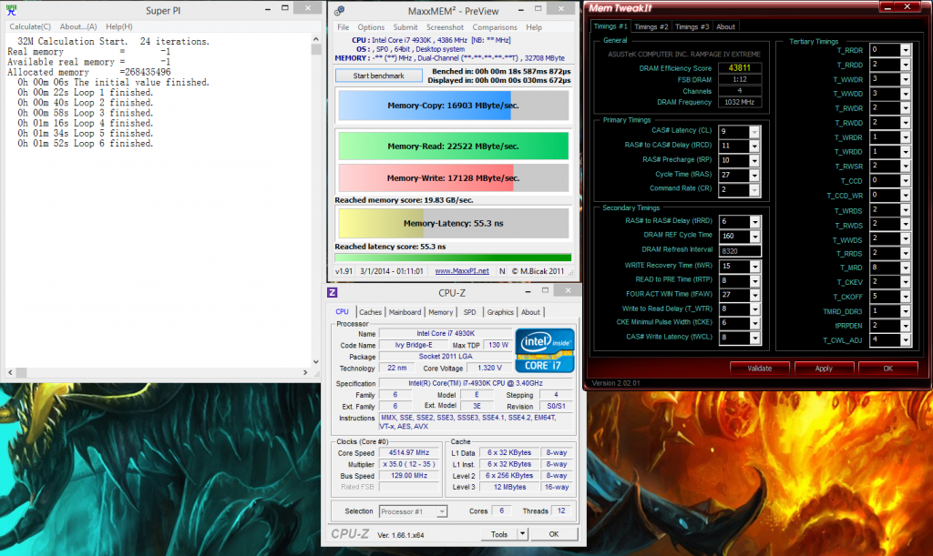The width and height of the screenshot is (933, 556).
Task: Switch to the Timings #2 tab
Action: point(651,26)
